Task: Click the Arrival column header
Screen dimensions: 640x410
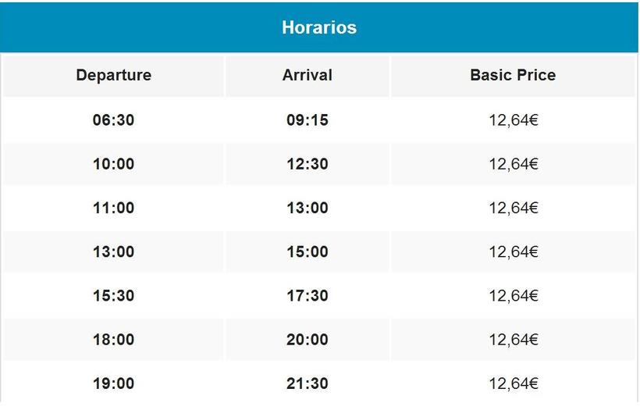Action: tap(307, 76)
